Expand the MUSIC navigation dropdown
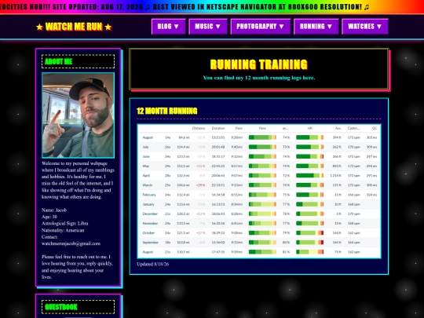This screenshot has width=424, height=318. (208, 27)
